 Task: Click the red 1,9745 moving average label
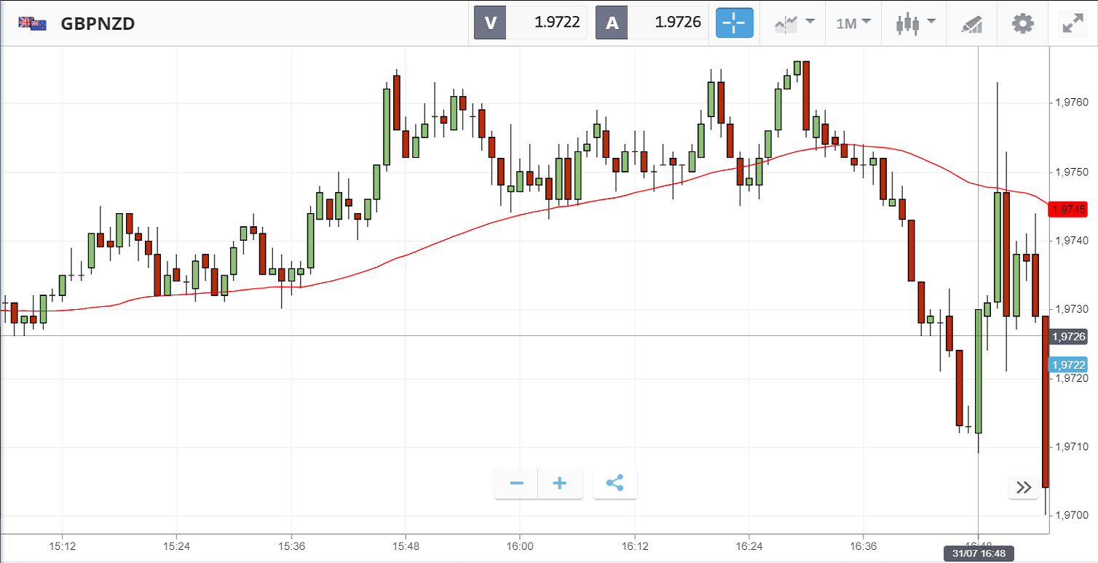click(x=1067, y=209)
